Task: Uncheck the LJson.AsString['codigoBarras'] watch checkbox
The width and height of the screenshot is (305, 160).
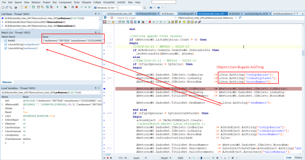Action: [5, 45]
